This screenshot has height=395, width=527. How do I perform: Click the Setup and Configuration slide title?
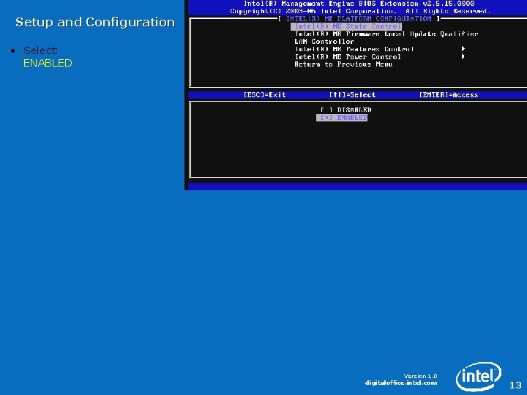click(95, 22)
